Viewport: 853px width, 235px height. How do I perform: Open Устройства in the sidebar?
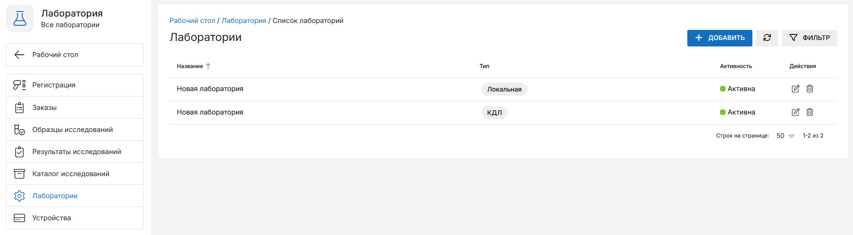pyautogui.click(x=52, y=218)
